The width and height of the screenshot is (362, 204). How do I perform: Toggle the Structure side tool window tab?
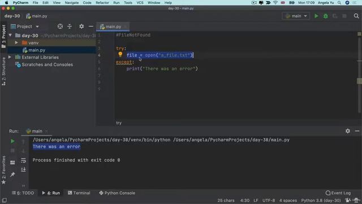point(3,71)
